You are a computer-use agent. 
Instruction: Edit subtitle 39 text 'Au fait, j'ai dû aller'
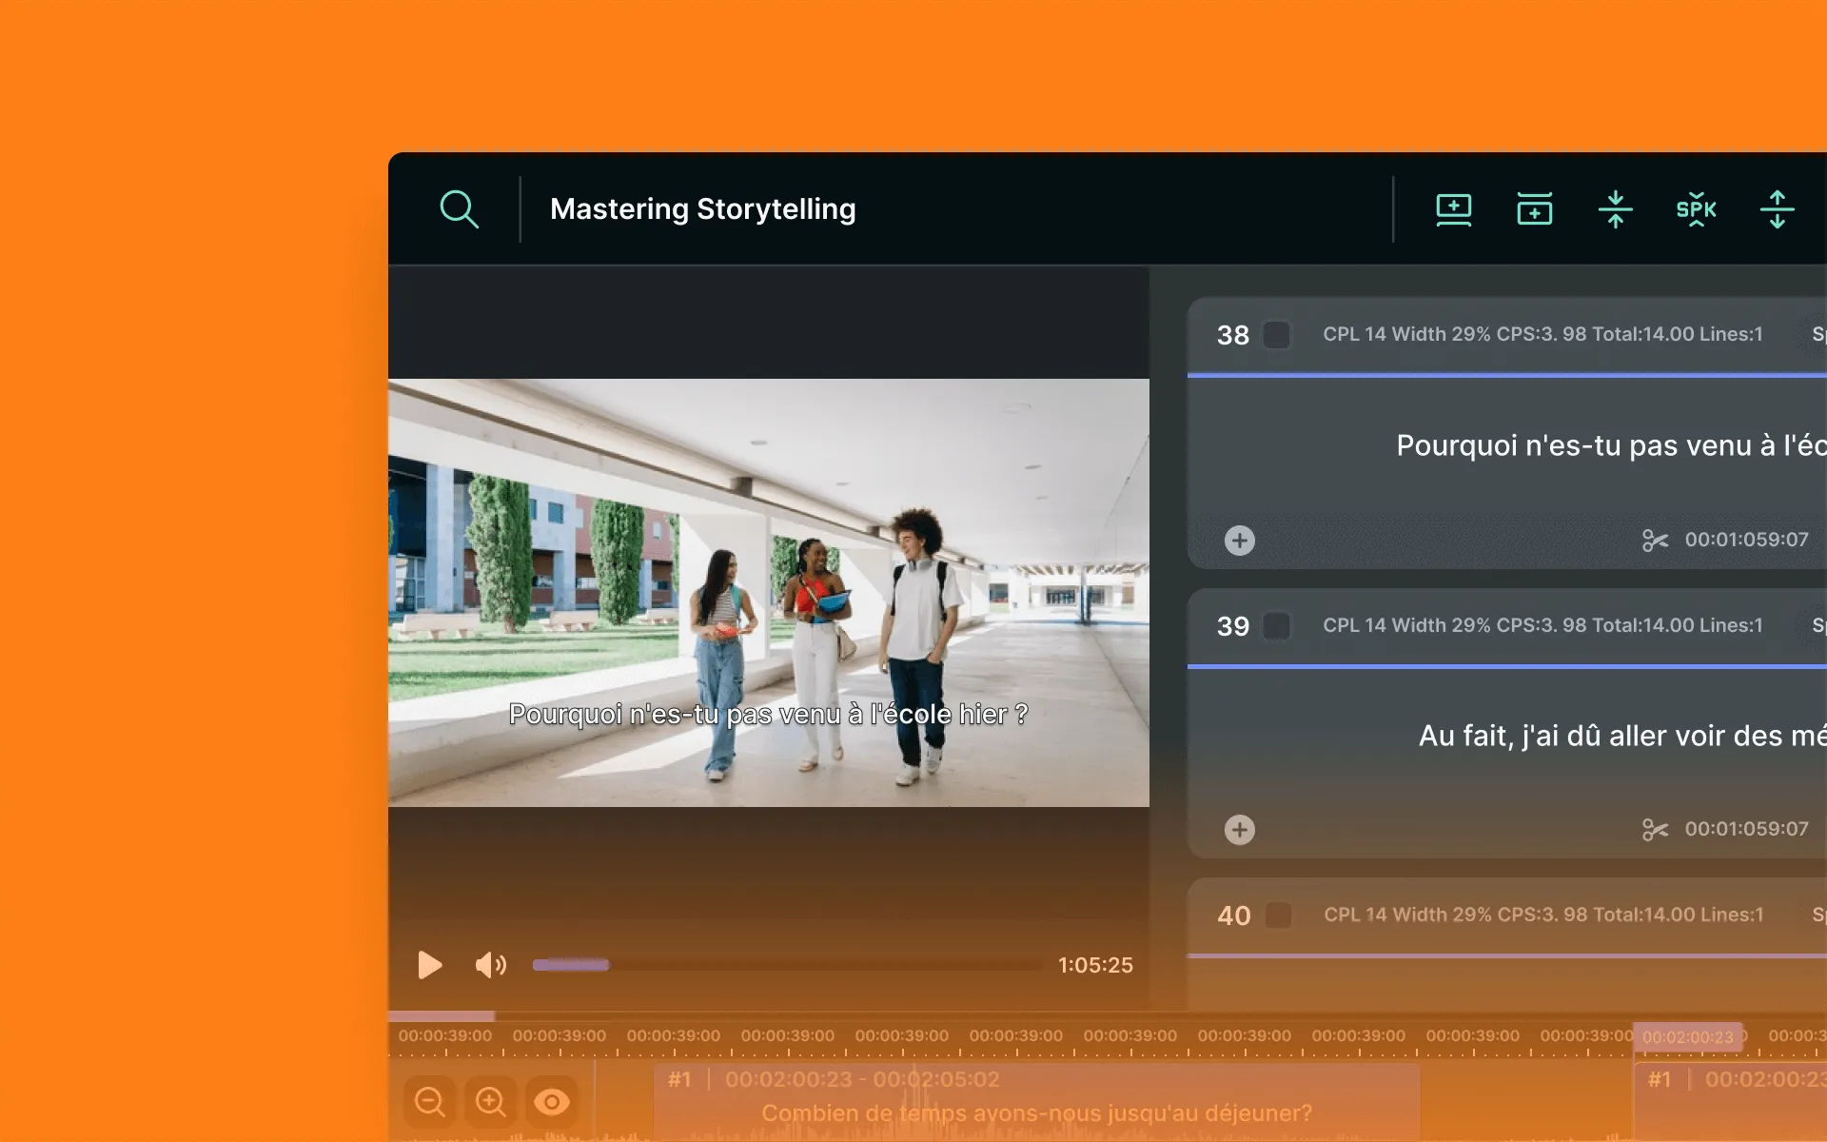pyautogui.click(x=1622, y=736)
